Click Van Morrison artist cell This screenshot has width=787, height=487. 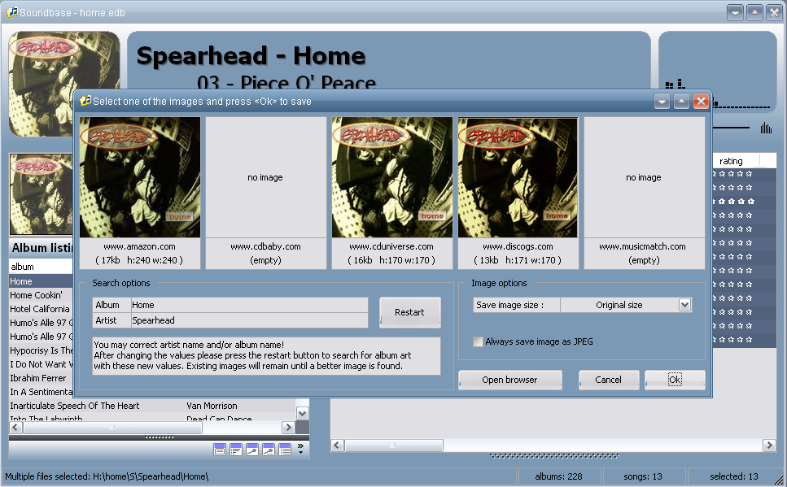[212, 406]
